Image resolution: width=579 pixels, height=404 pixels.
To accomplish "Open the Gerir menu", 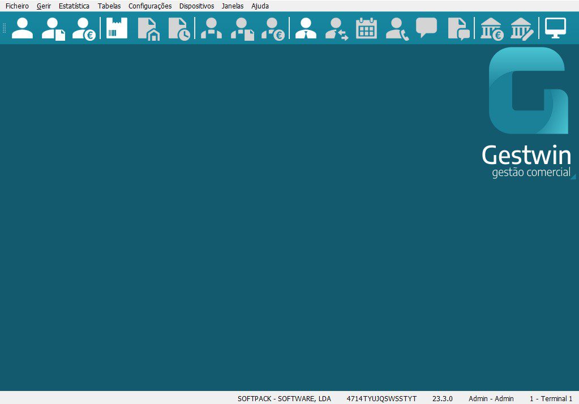I will [x=44, y=6].
